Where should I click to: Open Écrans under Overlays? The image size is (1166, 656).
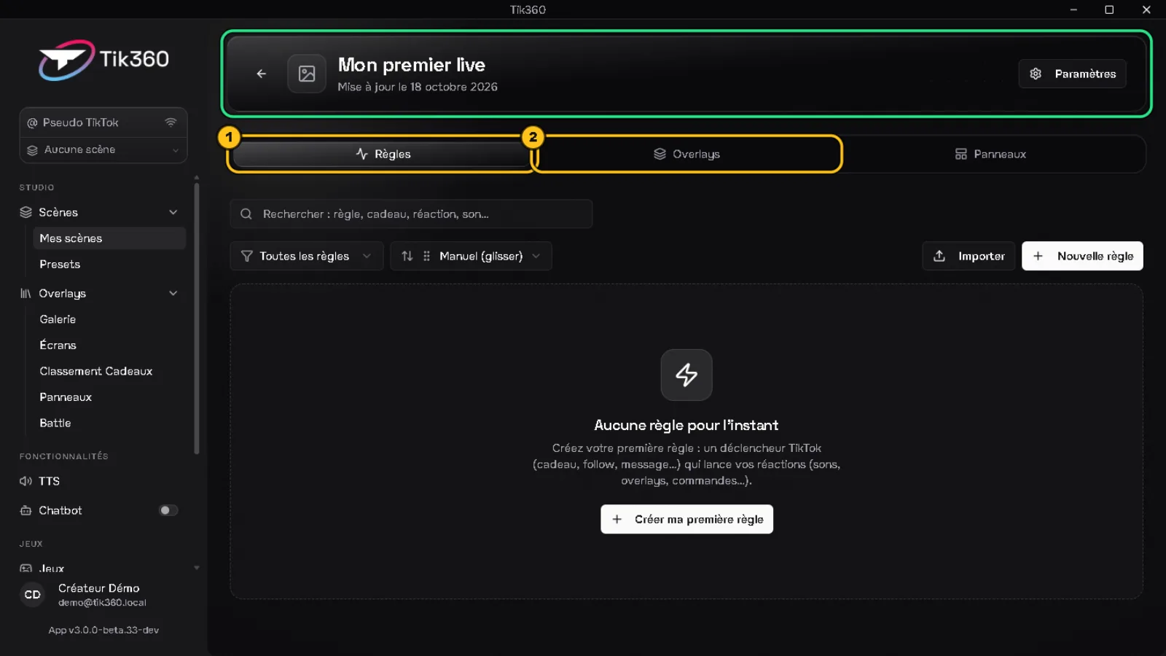[109, 345]
